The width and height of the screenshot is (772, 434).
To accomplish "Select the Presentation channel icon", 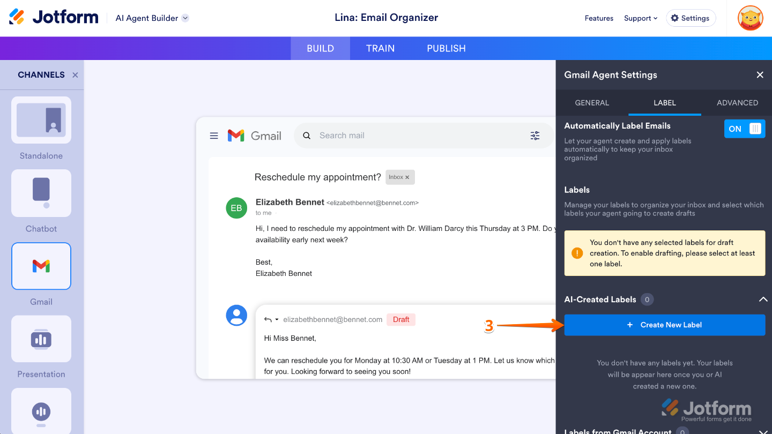I will [41, 339].
